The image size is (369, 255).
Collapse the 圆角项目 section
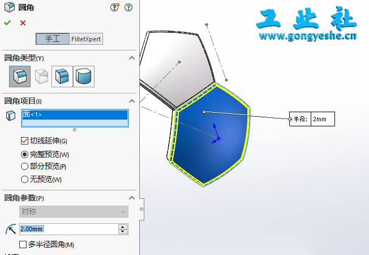[132, 101]
